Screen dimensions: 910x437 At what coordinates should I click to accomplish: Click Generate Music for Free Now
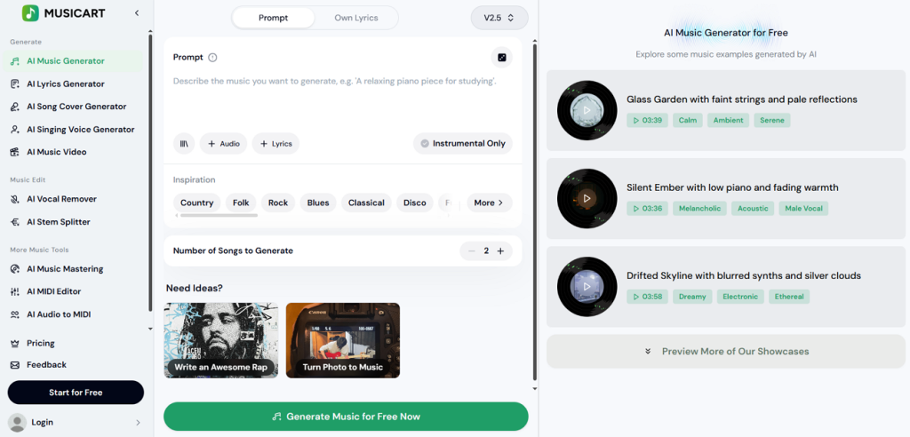(346, 417)
